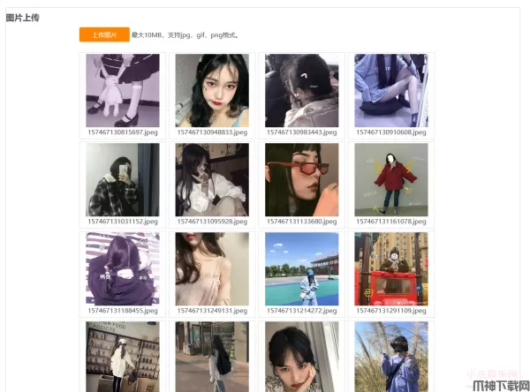Open image 157467131095928.jpeg
This screenshot has height=392, width=530.
click(x=212, y=180)
